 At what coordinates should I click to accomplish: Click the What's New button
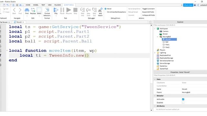click(x=188, y=5)
